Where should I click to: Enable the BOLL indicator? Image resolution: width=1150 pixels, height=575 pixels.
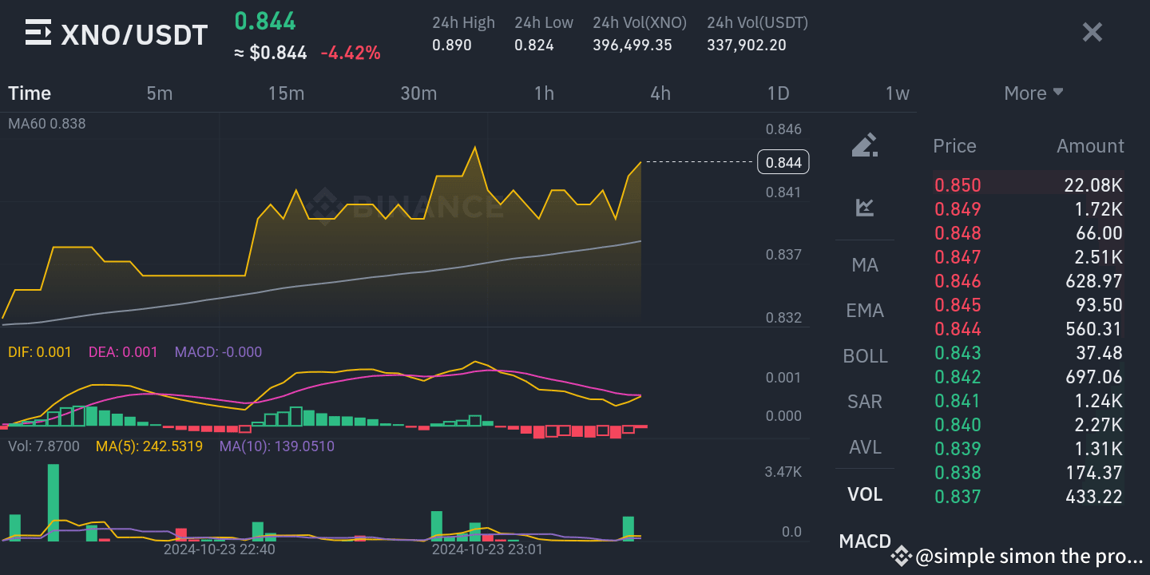(865, 355)
